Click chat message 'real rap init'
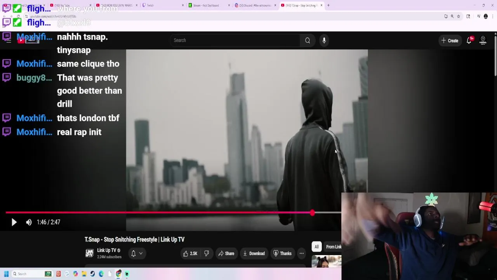This screenshot has height=280, width=497. point(79,132)
